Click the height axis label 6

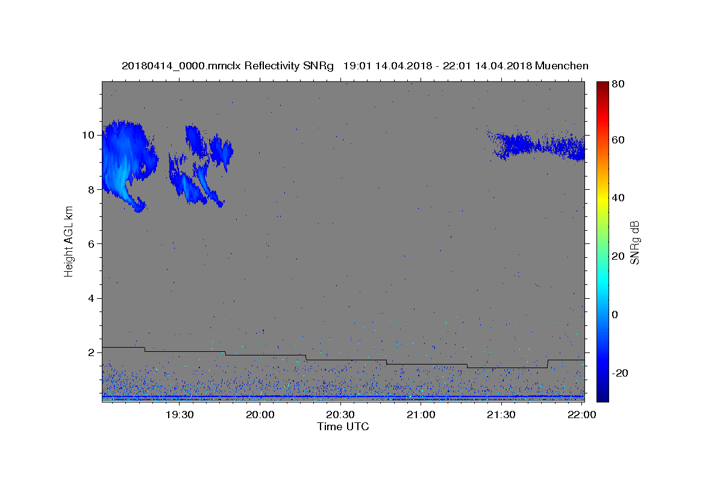pyautogui.click(x=91, y=243)
